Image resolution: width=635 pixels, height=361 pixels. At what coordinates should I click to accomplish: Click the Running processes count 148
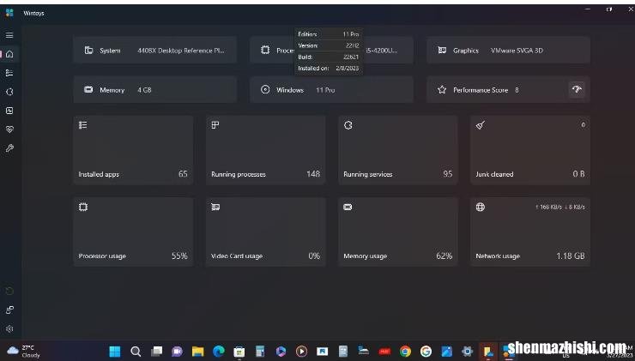click(313, 173)
